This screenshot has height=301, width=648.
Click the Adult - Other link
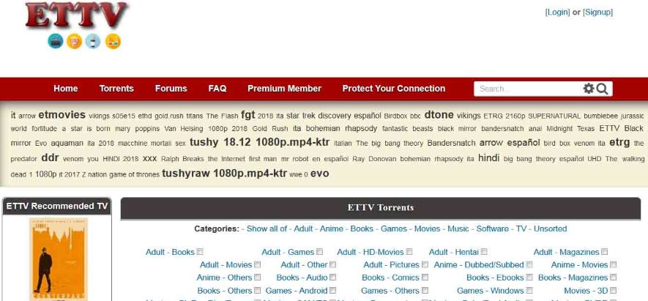(x=304, y=264)
